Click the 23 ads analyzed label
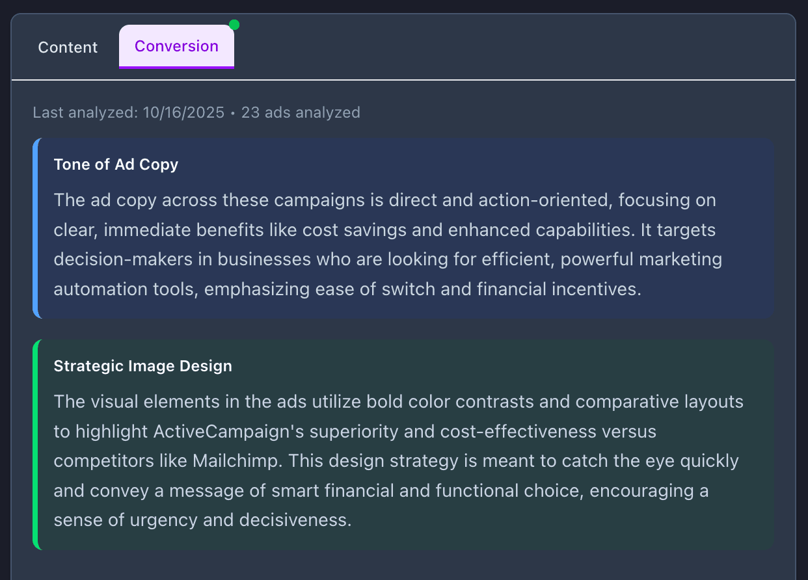The width and height of the screenshot is (808, 580). 301,112
